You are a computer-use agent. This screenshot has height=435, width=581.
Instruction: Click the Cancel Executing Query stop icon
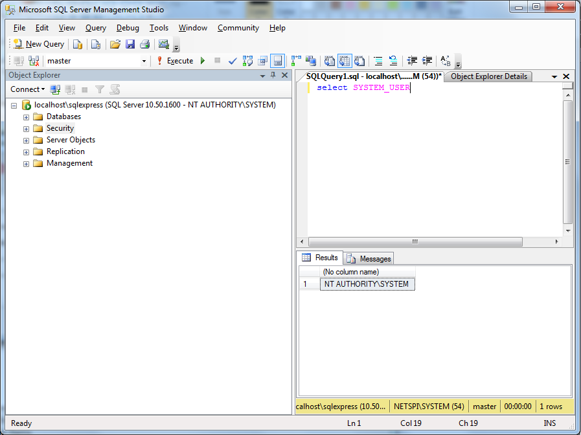tap(218, 60)
